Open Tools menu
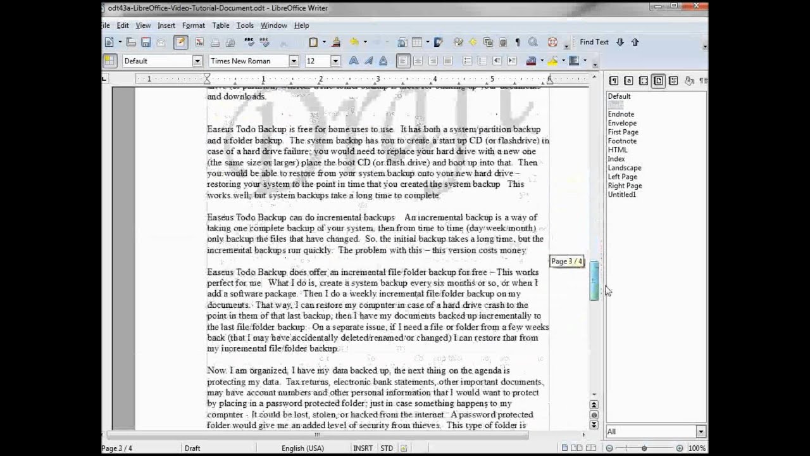Image resolution: width=810 pixels, height=456 pixels. tap(245, 25)
